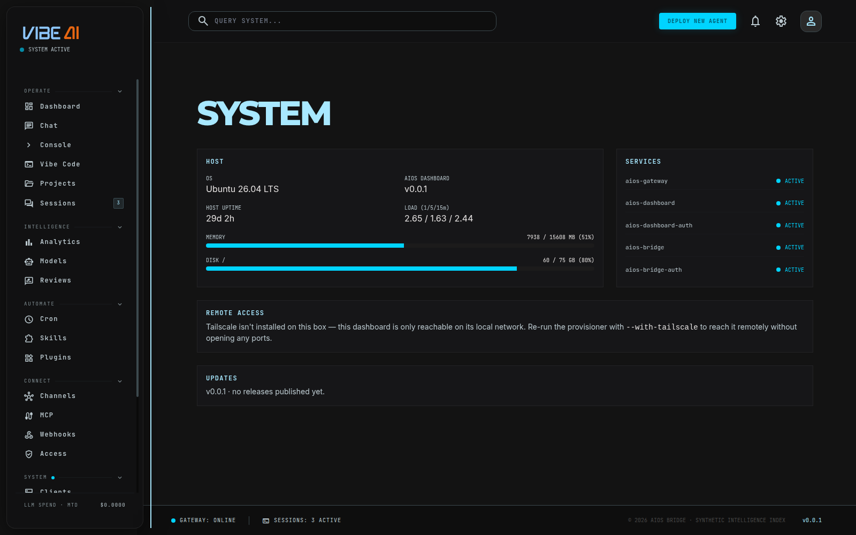This screenshot has height=535, width=856.
Task: Click System Active status label
Action: pos(49,50)
